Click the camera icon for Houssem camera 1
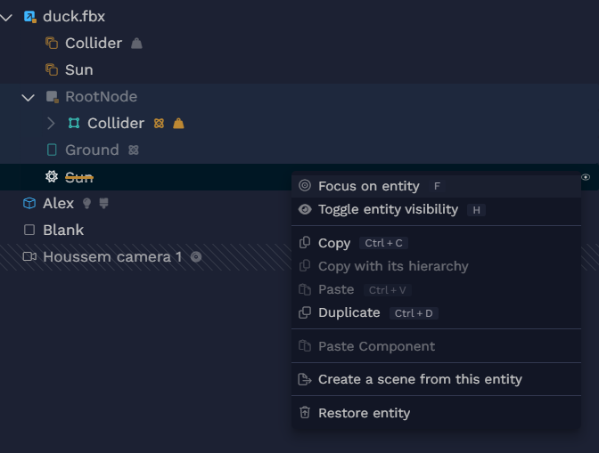Viewport: 599px width, 453px height. pyautogui.click(x=29, y=256)
